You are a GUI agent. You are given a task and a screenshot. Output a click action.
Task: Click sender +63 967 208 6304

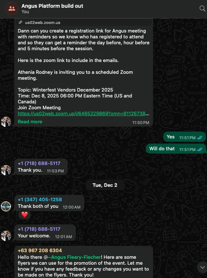40,250
